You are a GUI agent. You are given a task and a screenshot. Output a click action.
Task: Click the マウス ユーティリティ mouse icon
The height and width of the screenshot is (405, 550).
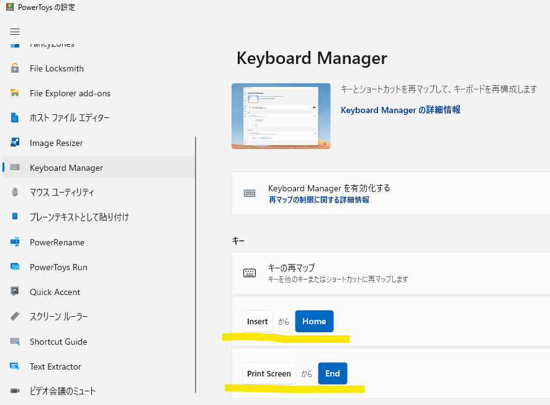(x=15, y=192)
